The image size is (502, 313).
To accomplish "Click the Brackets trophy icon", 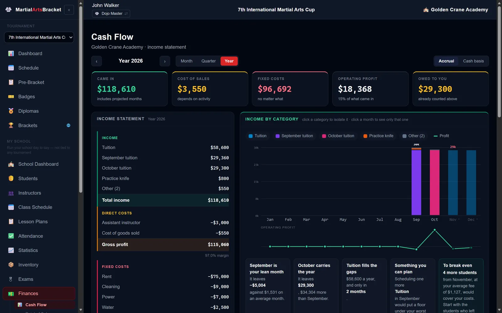I will click(11, 126).
